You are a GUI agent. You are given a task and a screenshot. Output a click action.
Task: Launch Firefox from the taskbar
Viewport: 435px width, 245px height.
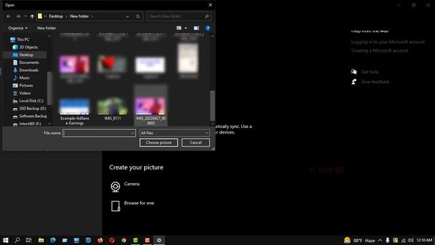pos(100,240)
